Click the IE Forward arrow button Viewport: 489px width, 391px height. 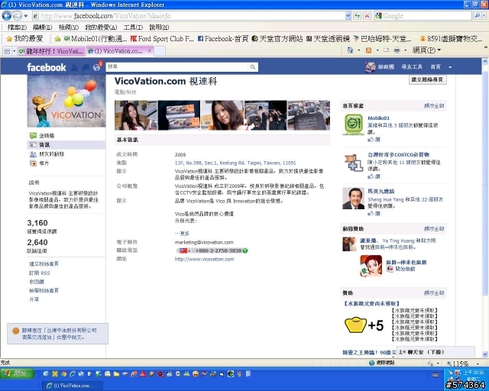(17, 15)
